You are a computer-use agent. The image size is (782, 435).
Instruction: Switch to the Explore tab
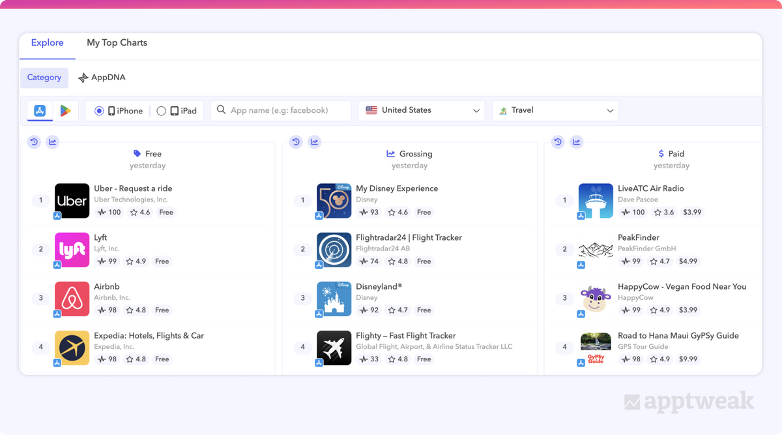click(x=48, y=43)
